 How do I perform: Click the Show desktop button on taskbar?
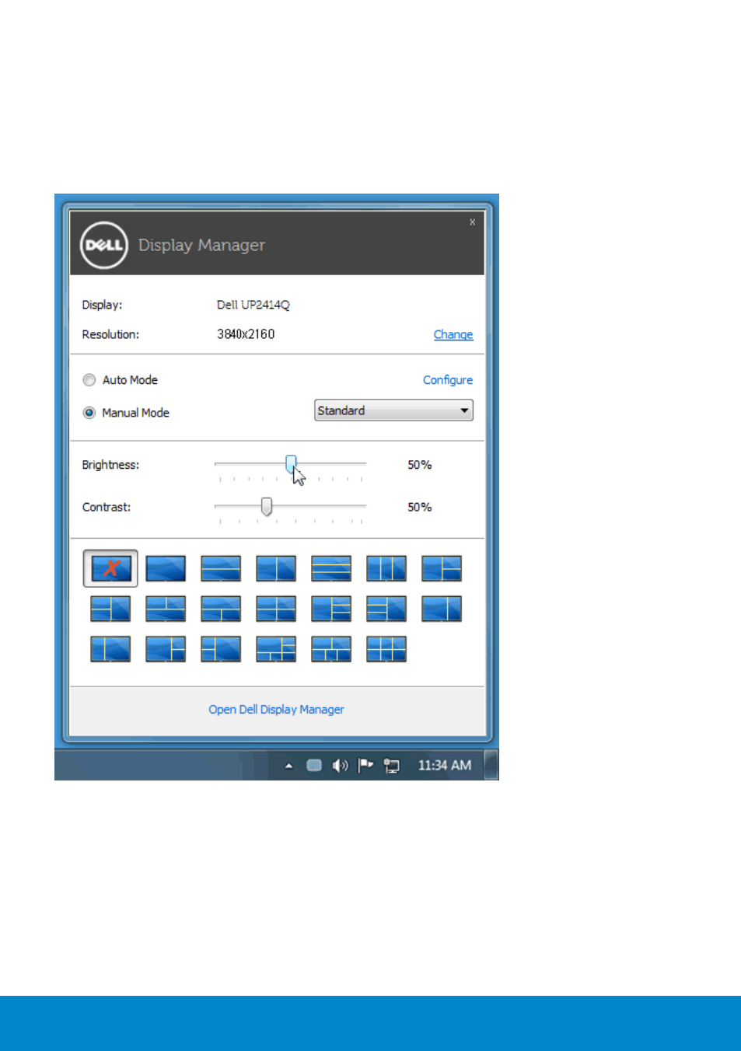(x=491, y=765)
